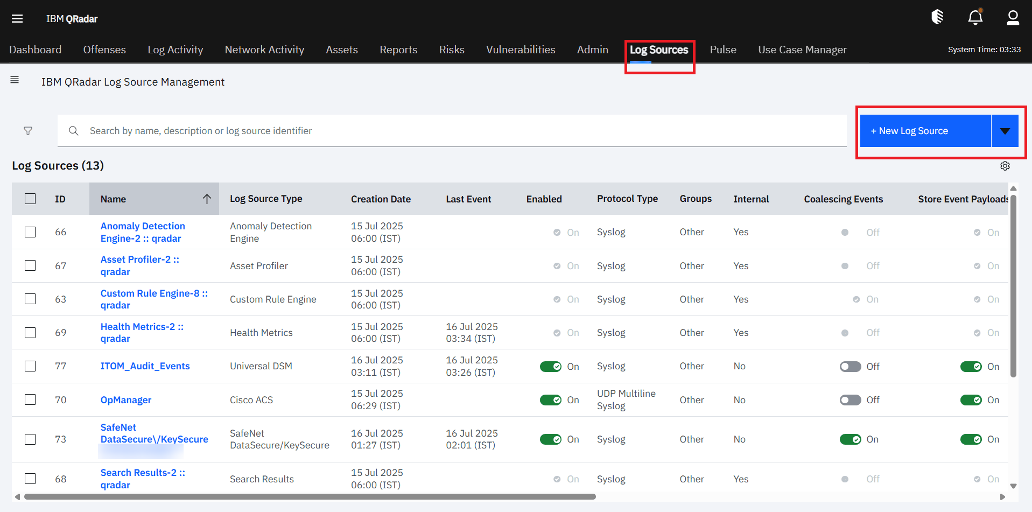
Task: Check the row for ID 66
Action: tap(30, 232)
